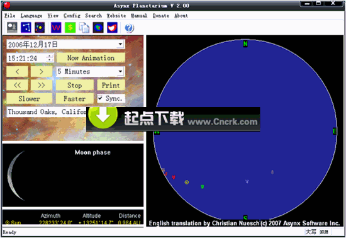Click the Print button
The width and height of the screenshot is (346, 238).
(111, 85)
